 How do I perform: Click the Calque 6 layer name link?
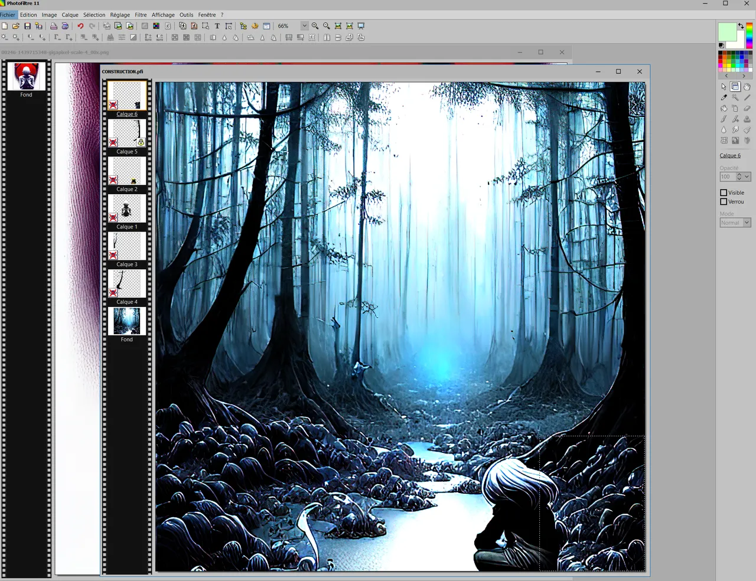pyautogui.click(x=730, y=156)
